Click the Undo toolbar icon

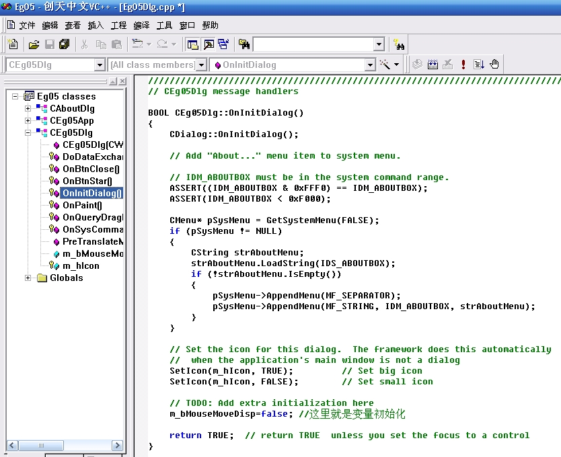[x=137, y=44]
